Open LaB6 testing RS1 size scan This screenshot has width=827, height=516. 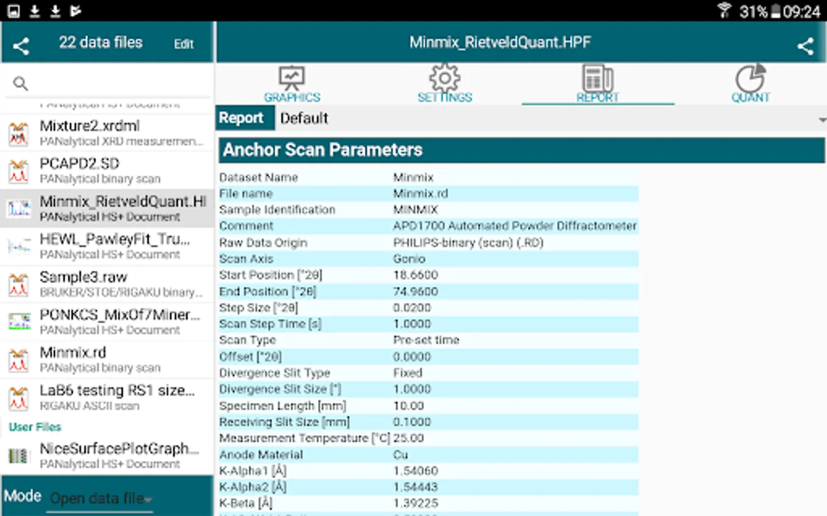[x=107, y=397]
